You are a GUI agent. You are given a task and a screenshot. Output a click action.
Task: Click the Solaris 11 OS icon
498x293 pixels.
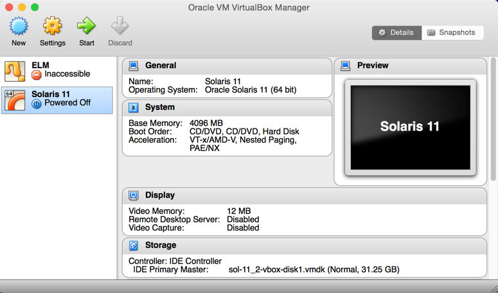pyautogui.click(x=15, y=100)
